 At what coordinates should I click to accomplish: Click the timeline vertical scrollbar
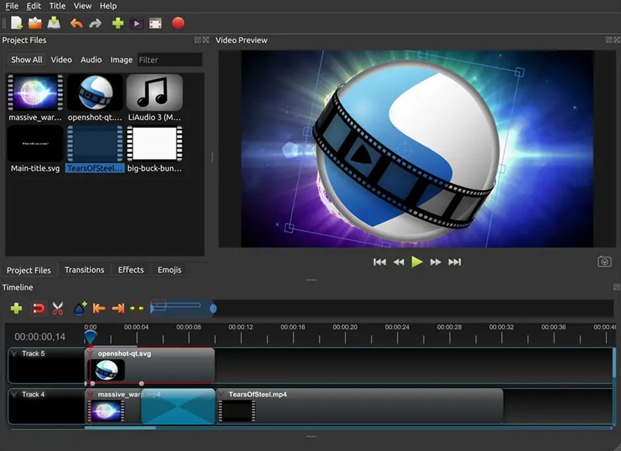pos(614,363)
